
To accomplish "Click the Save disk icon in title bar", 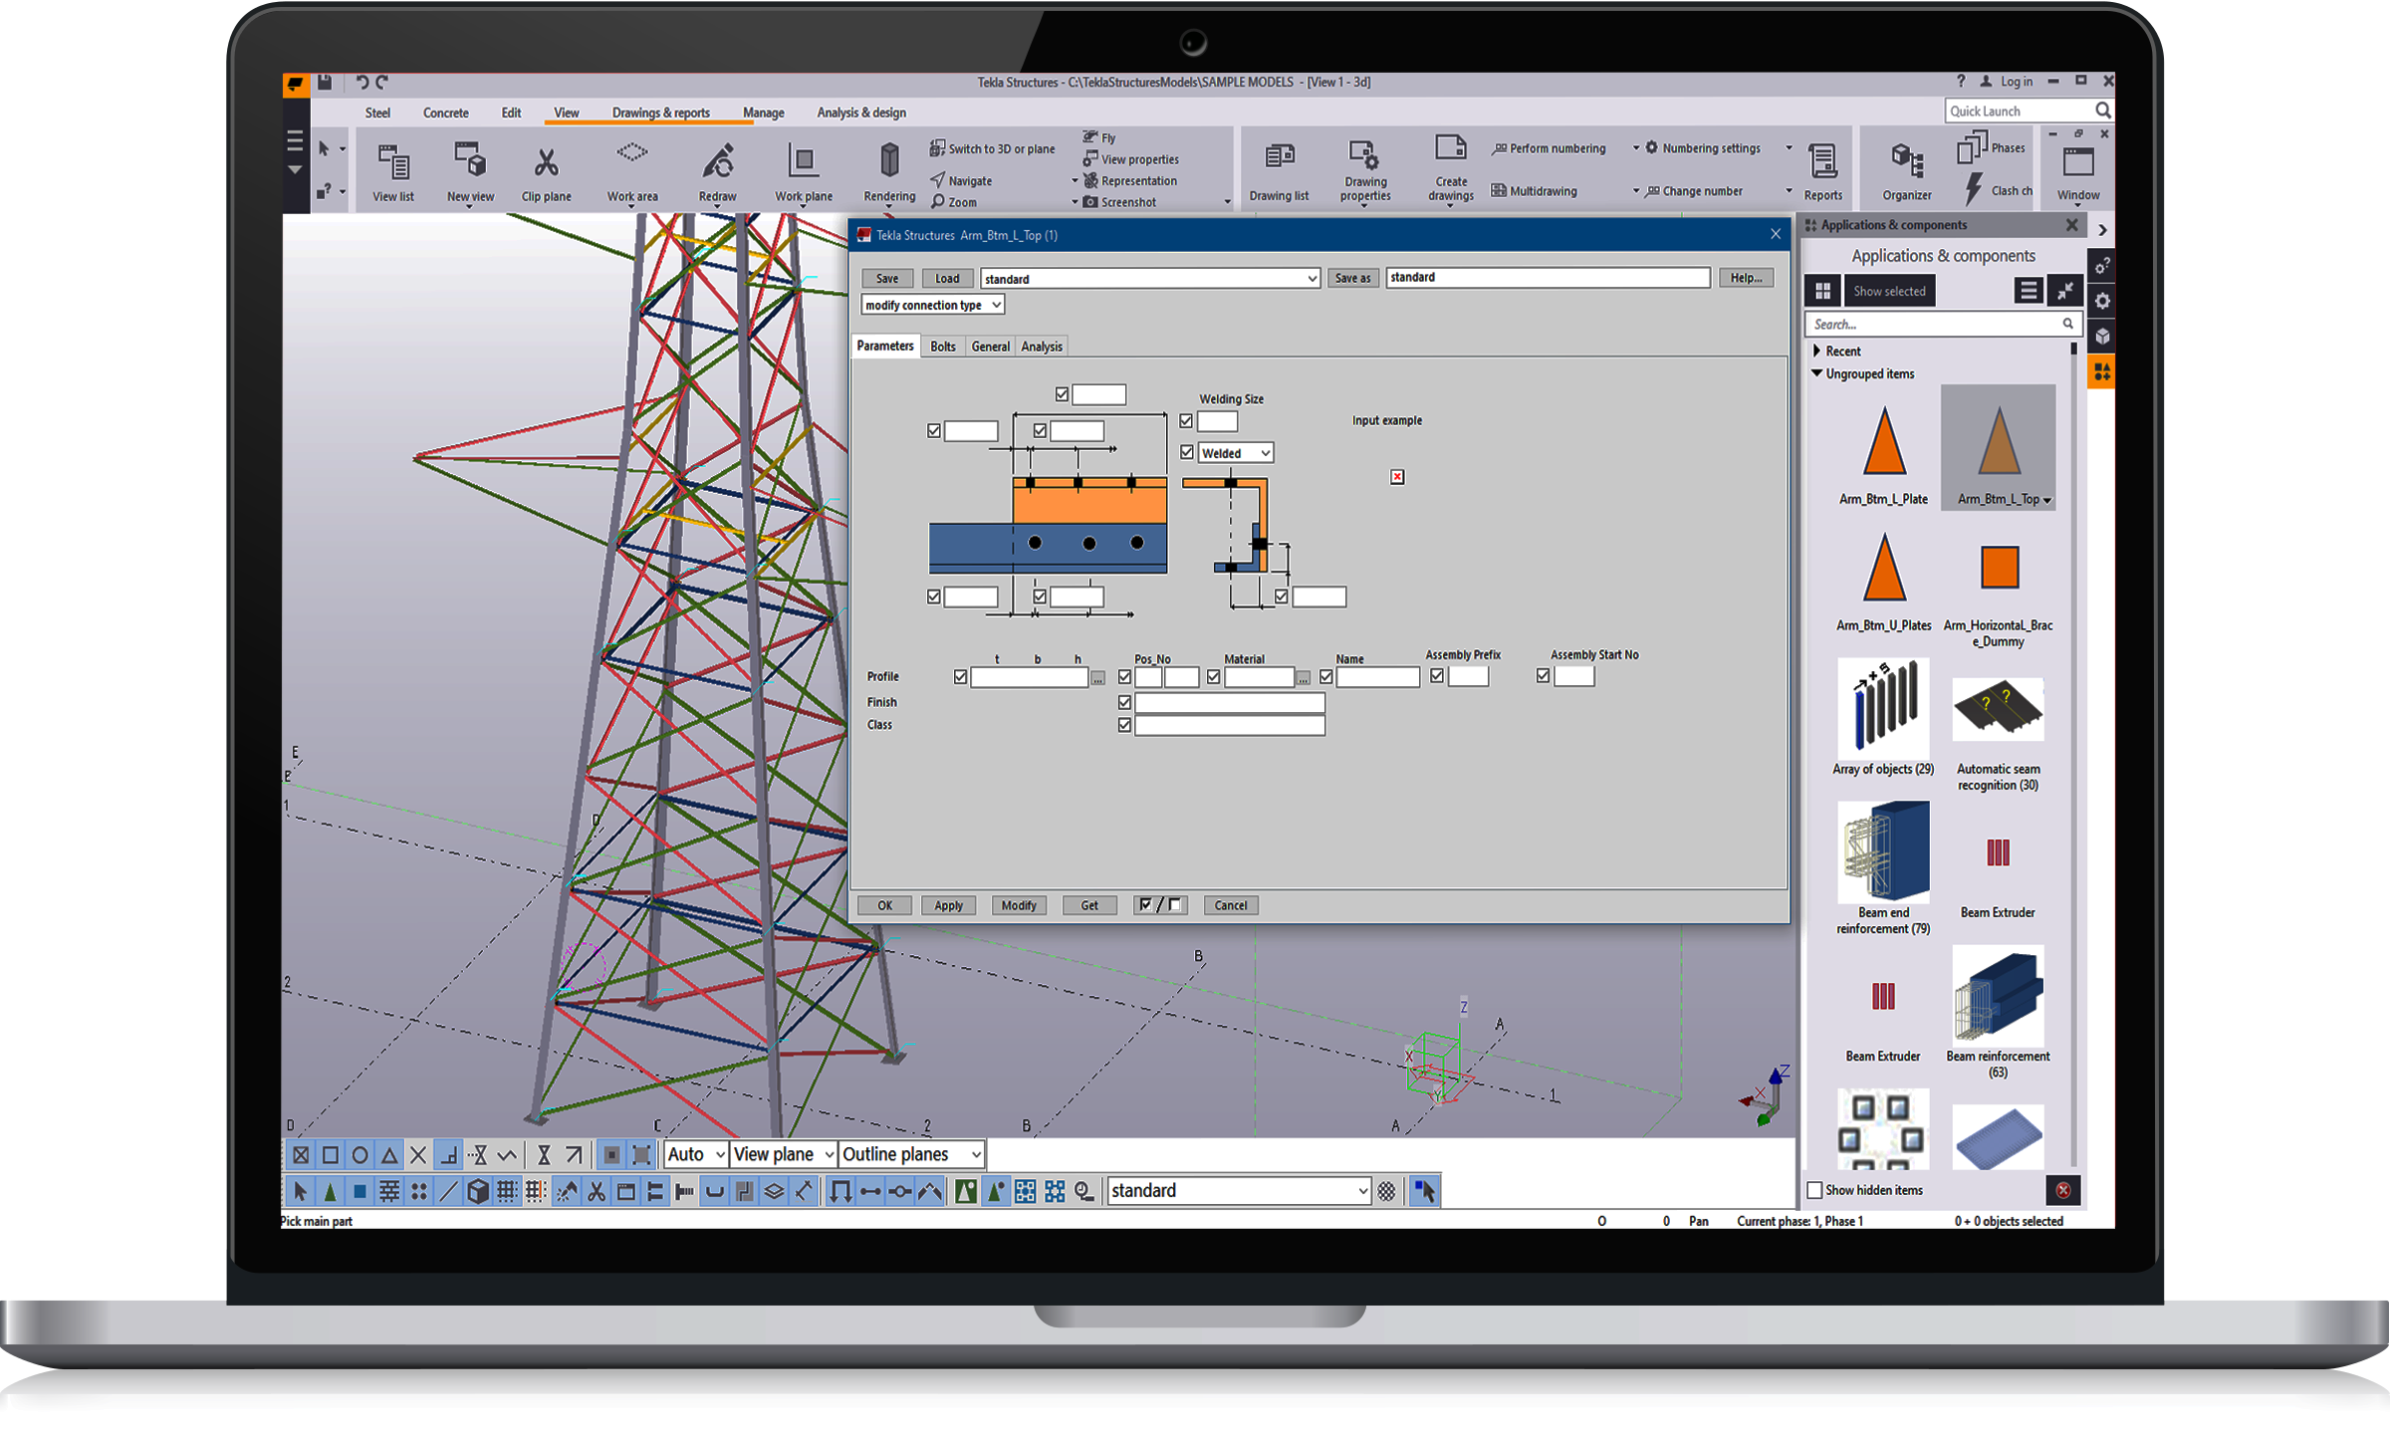I will pos(325,83).
